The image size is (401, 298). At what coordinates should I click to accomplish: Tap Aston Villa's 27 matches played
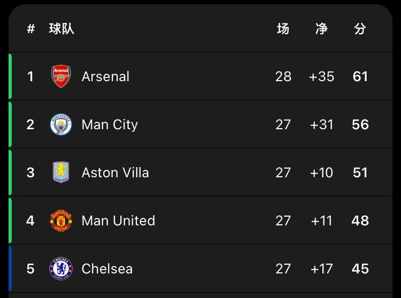tap(283, 172)
